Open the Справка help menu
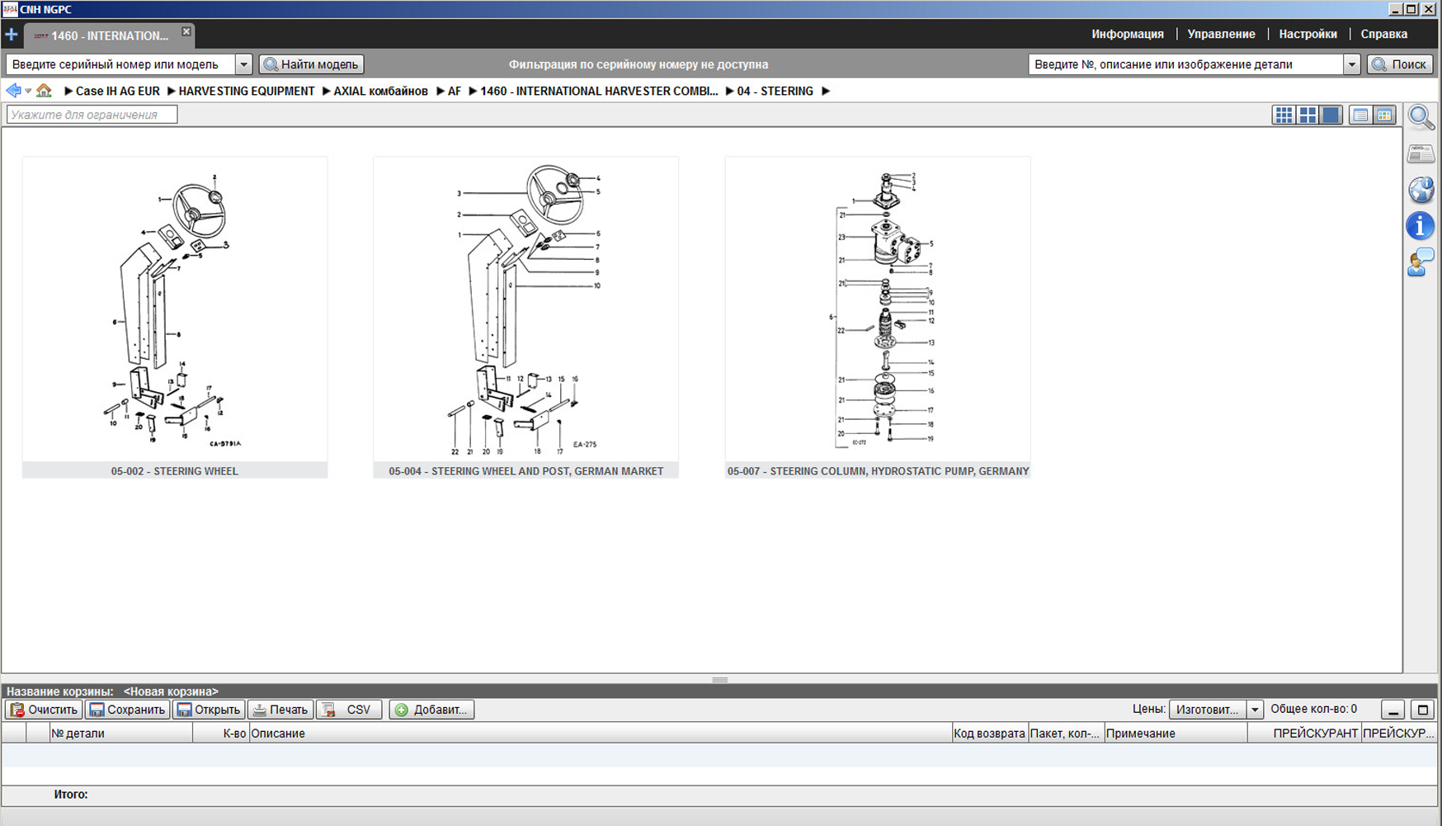Screen dimensions: 1442x826 coord(1383,35)
